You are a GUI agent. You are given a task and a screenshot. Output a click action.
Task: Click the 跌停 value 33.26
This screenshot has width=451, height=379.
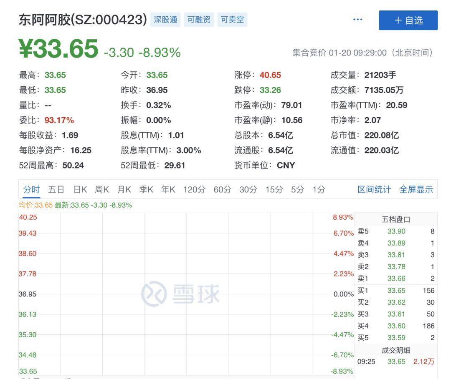tap(270, 90)
